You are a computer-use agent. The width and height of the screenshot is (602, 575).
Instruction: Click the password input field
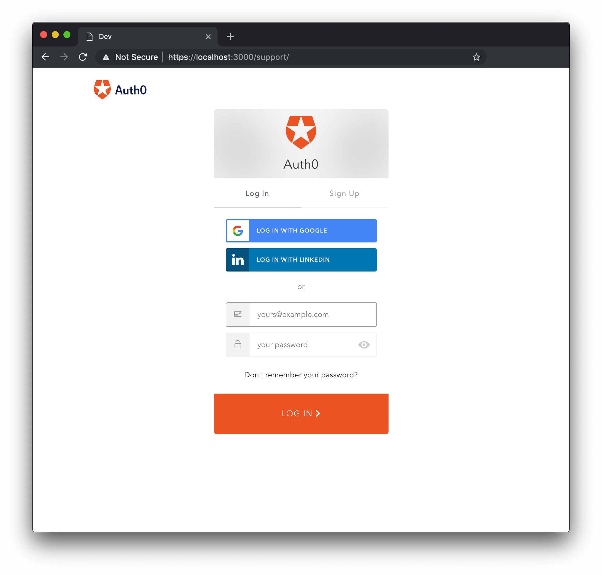[x=300, y=344]
